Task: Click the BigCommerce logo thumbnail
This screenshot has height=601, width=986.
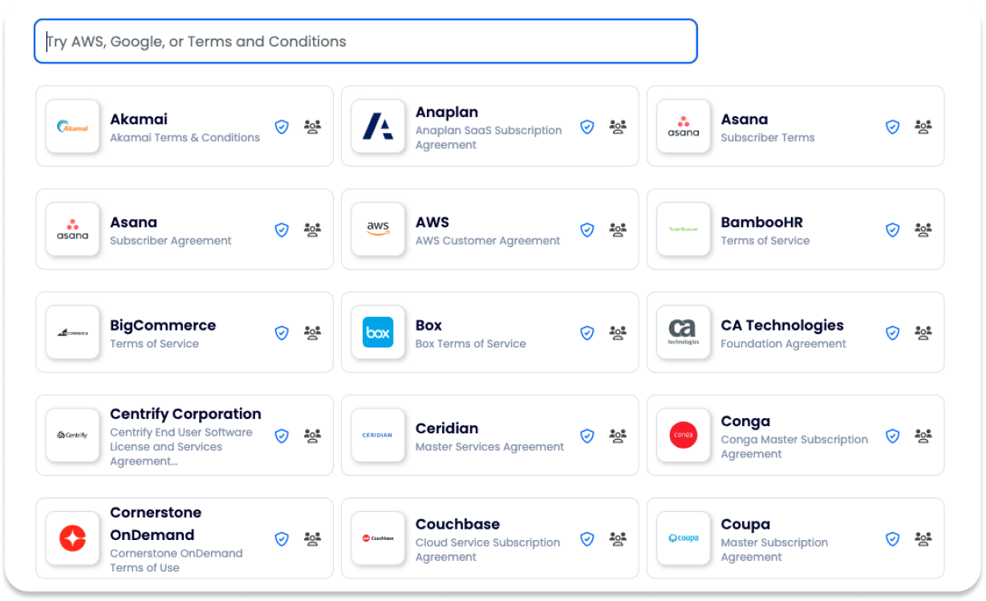Action: [x=73, y=332]
